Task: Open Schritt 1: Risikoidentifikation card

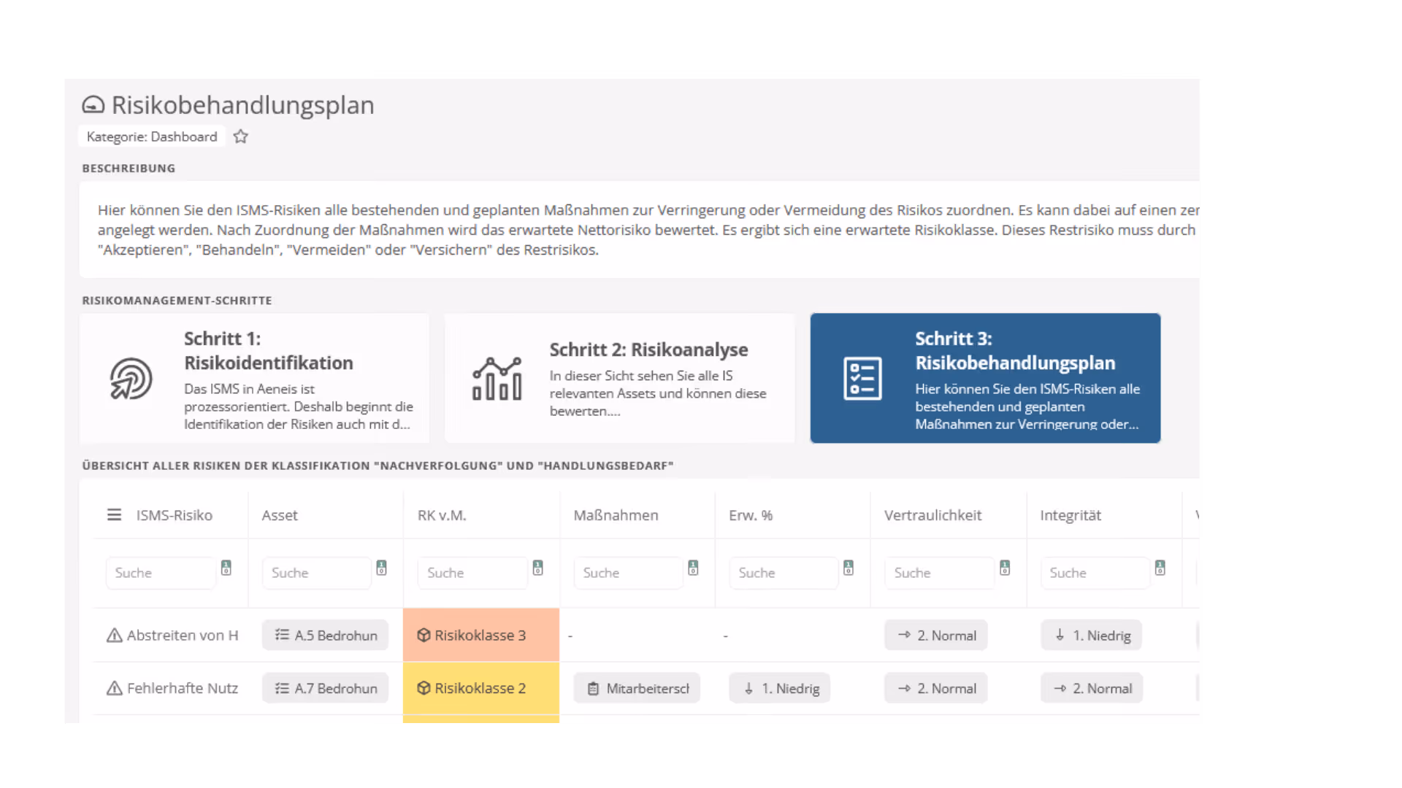Action: [254, 378]
